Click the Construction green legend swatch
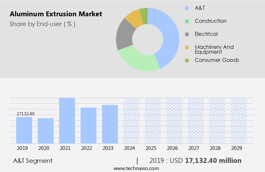 click(x=187, y=21)
